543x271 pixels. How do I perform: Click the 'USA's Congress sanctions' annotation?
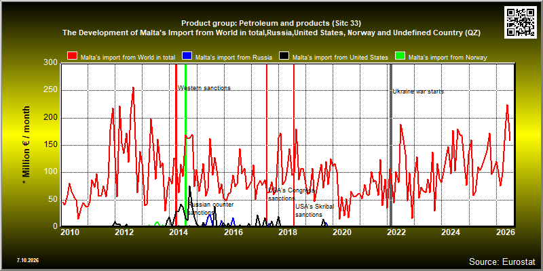[x=292, y=194]
